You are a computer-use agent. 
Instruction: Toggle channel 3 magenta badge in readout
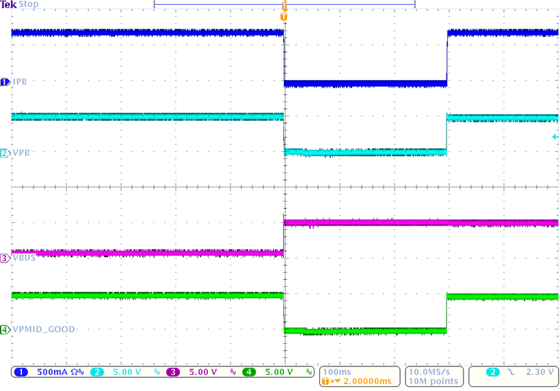(x=172, y=373)
